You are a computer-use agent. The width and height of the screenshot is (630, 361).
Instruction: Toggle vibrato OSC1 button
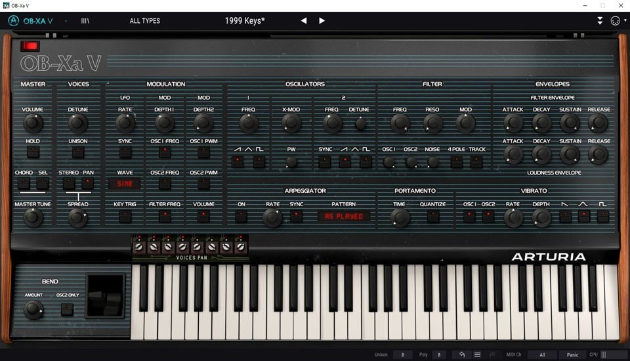click(469, 217)
